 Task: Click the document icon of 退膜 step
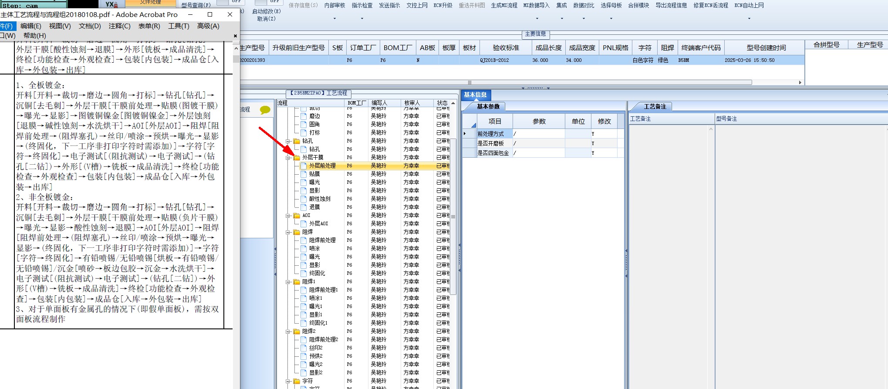tap(304, 207)
